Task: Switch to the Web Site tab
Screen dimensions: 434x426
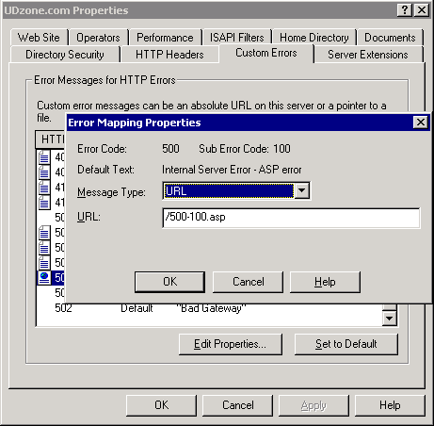Action: 39,38
